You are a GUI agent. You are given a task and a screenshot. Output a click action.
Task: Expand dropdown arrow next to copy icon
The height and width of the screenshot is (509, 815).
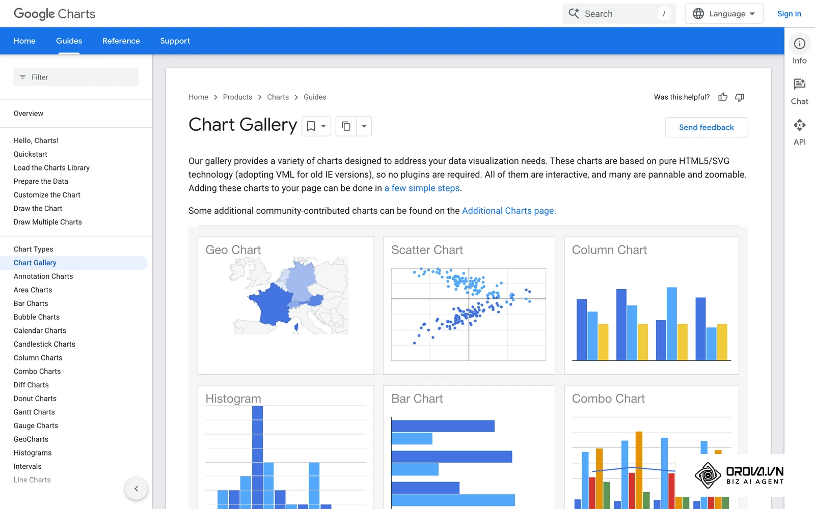[x=364, y=126]
